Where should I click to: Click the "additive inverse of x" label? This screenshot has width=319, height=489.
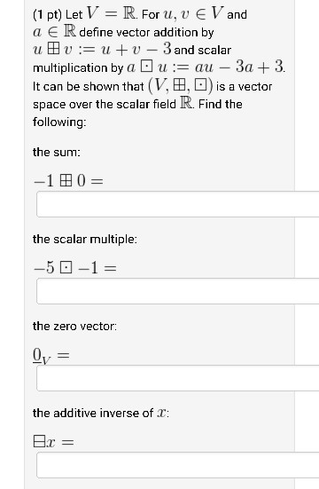pos(101,414)
